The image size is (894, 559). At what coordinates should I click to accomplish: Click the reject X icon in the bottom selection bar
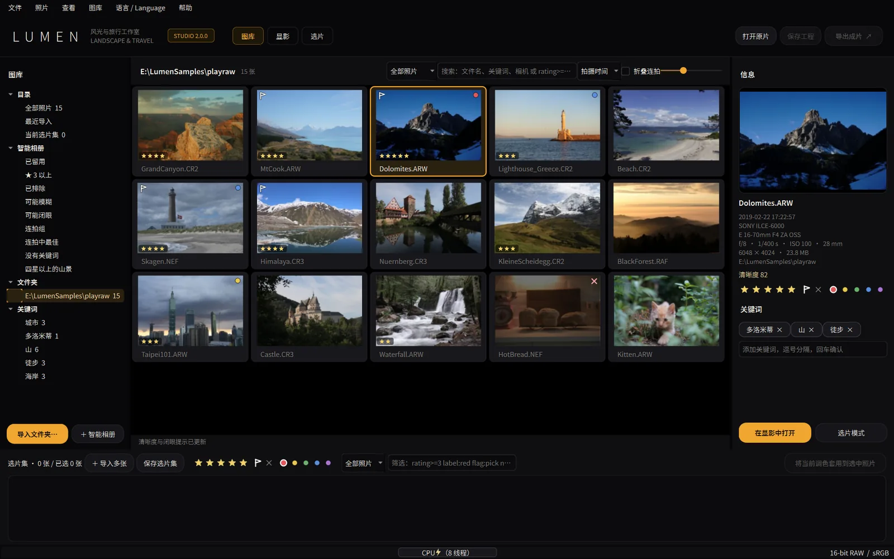[269, 463]
